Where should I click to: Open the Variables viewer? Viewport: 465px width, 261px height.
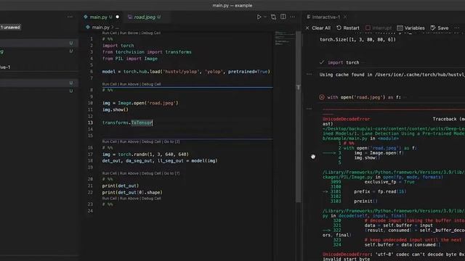pos(411,28)
